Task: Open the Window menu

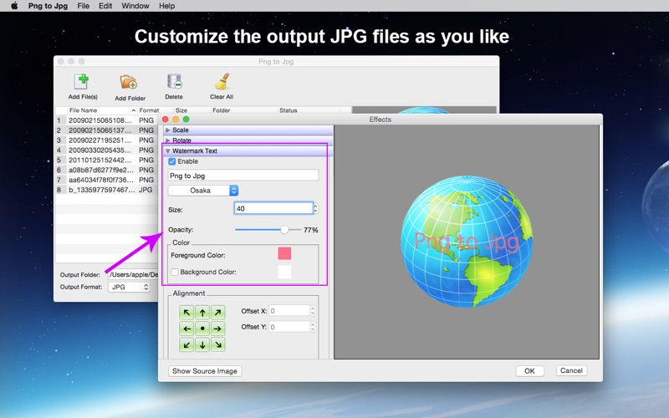Action: [x=135, y=6]
